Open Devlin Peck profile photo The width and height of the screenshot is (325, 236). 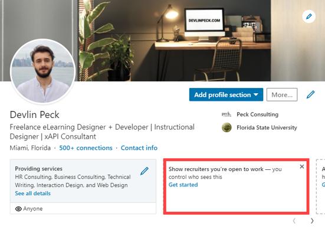(42, 71)
